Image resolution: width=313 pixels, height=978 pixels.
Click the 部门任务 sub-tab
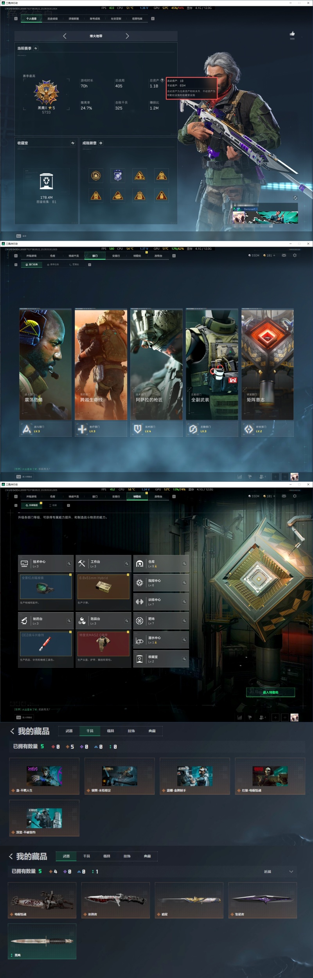pyautogui.click(x=31, y=265)
